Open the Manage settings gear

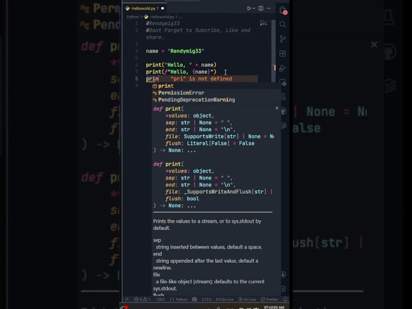283,289
